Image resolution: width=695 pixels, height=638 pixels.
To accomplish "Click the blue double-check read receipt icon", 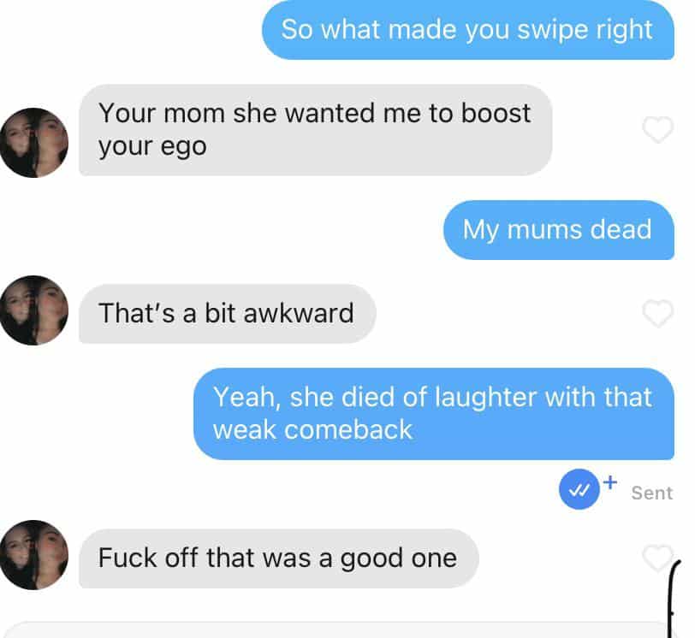I will tap(579, 489).
